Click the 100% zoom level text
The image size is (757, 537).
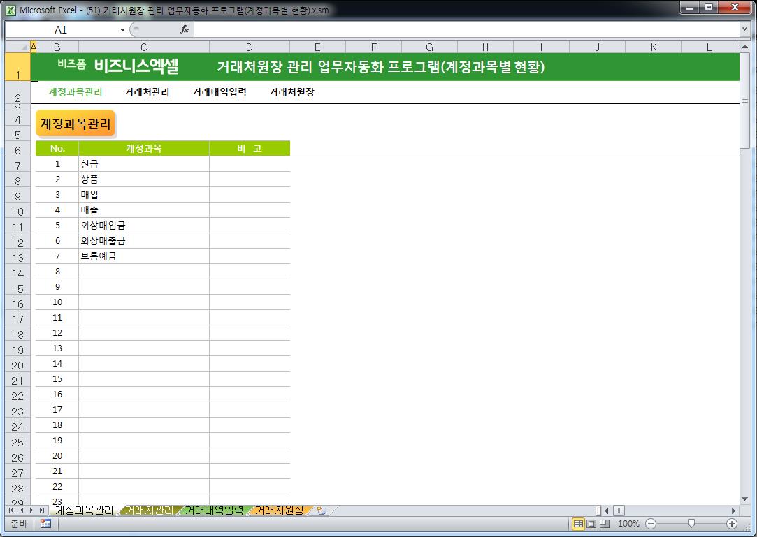pos(628,524)
